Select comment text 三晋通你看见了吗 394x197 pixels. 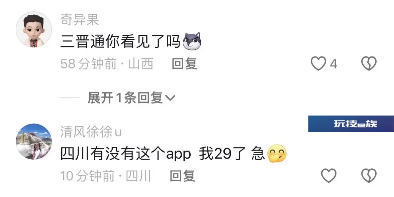pos(120,41)
